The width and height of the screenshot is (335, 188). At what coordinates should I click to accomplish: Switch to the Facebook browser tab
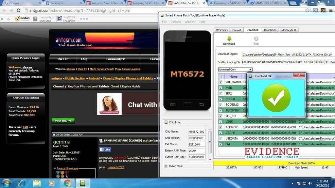[x=64, y=3]
